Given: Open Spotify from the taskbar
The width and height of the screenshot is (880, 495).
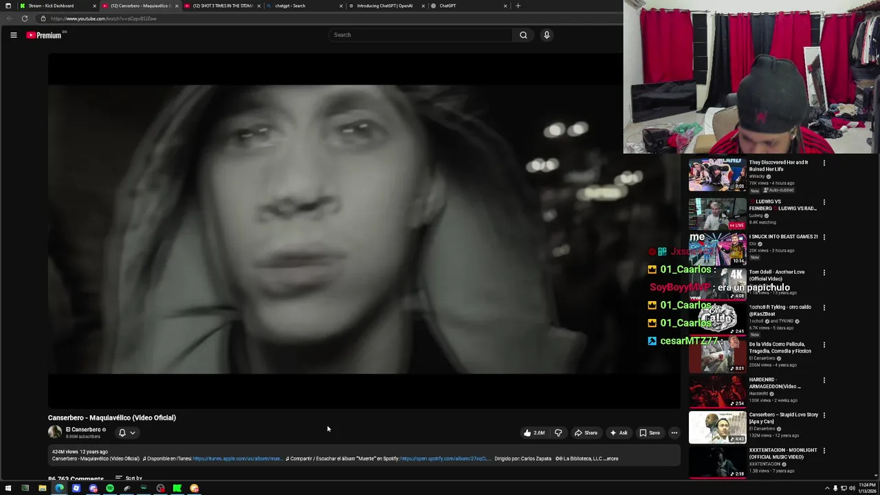Looking at the screenshot, I should pyautogui.click(x=110, y=488).
